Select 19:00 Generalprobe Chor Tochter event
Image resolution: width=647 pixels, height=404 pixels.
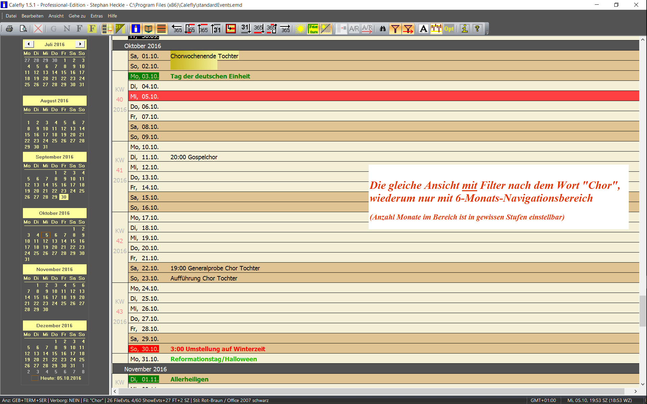pyautogui.click(x=215, y=268)
